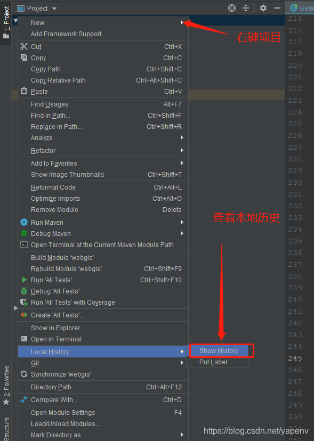Click the locate/scroll-from-source target icon
This screenshot has height=441, width=314.
tap(232, 8)
